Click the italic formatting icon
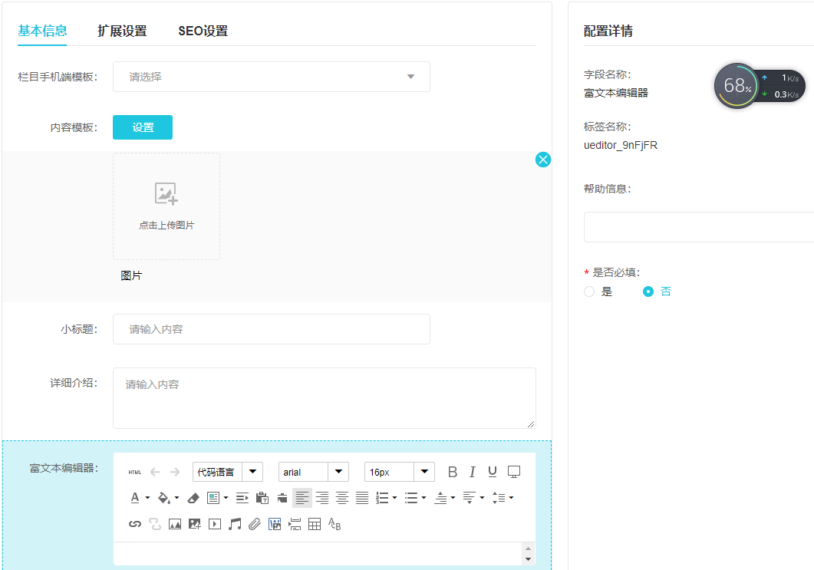This screenshot has width=814, height=570. [473, 472]
